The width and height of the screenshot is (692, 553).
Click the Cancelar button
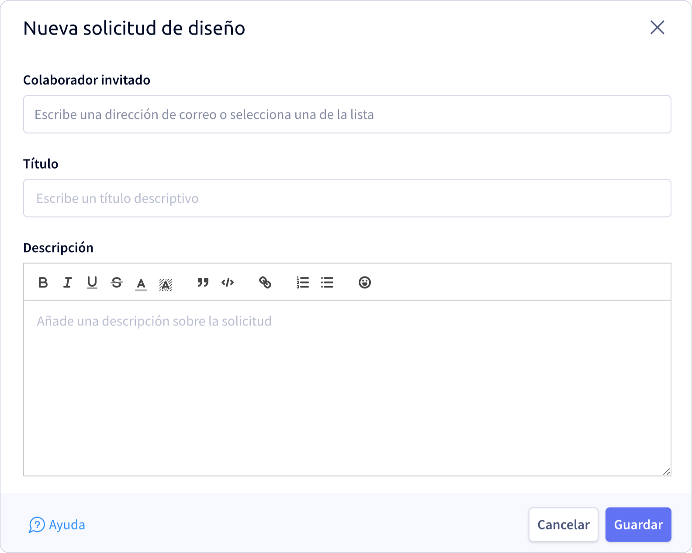pyautogui.click(x=564, y=525)
